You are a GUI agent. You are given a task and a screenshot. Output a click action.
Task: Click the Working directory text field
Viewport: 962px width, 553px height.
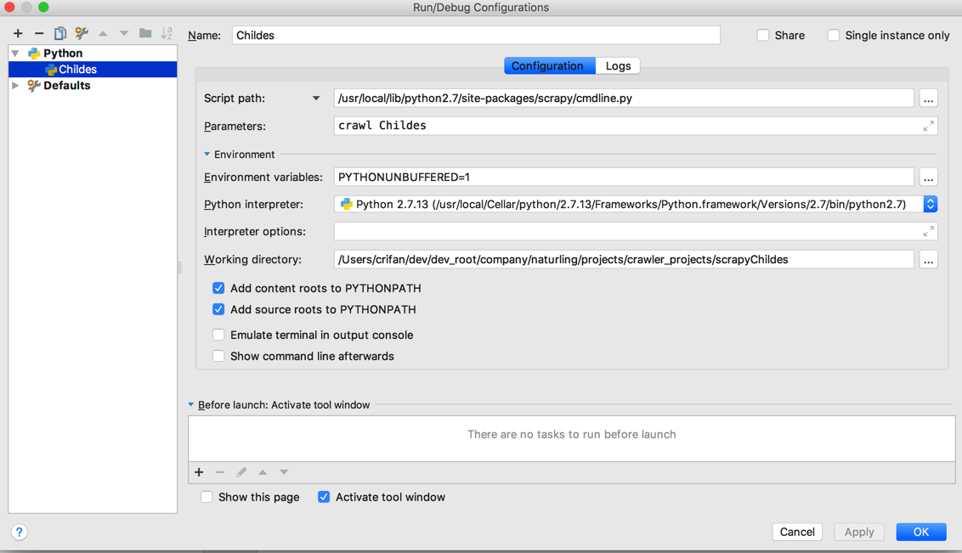(x=624, y=260)
